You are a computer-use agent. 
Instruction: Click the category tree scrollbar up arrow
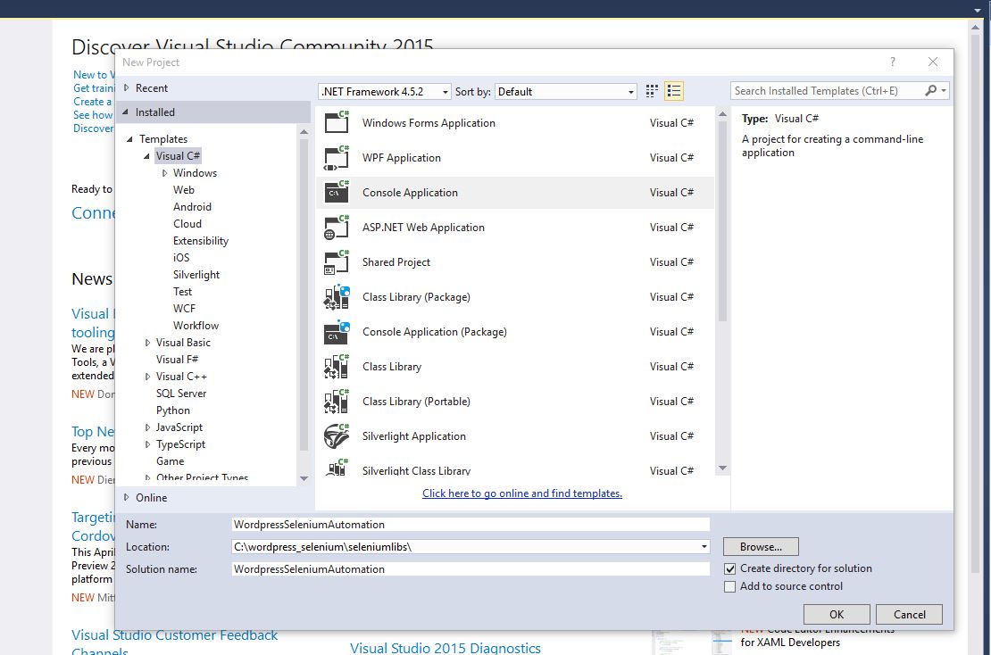[304, 131]
